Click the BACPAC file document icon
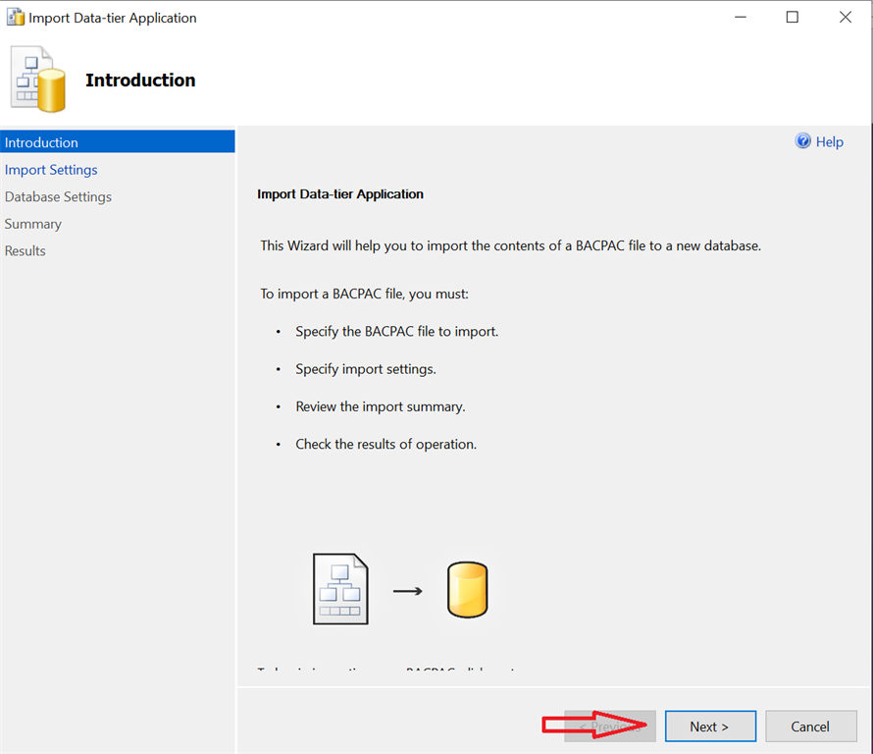The image size is (873, 754). [x=340, y=589]
